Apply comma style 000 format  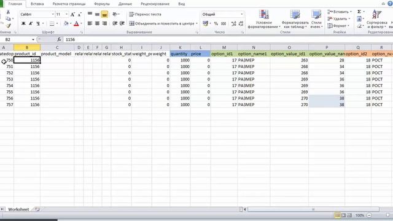pos(224,23)
